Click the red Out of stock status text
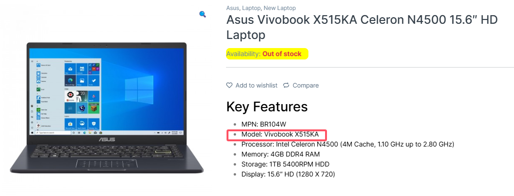The width and height of the screenshot is (514, 196). click(x=282, y=54)
